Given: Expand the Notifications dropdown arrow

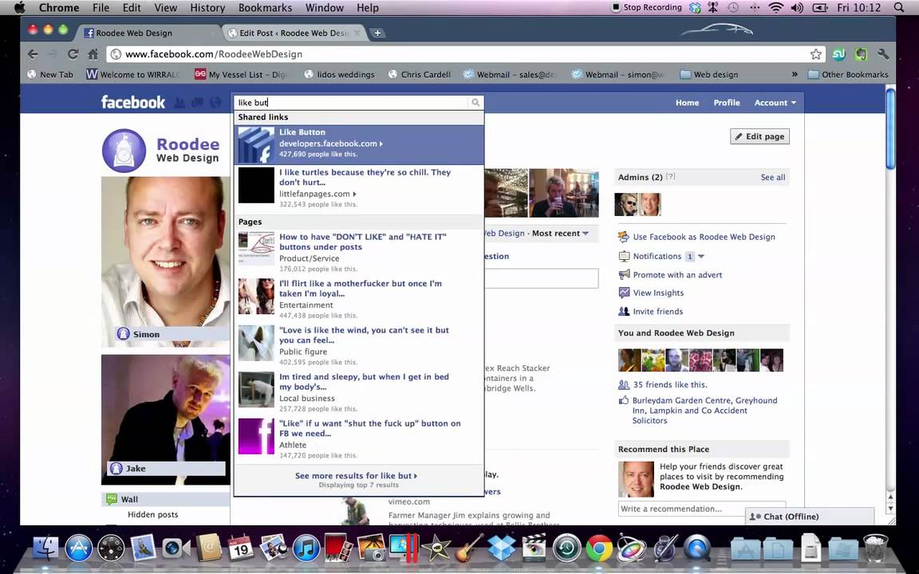Looking at the screenshot, I should 701,256.
